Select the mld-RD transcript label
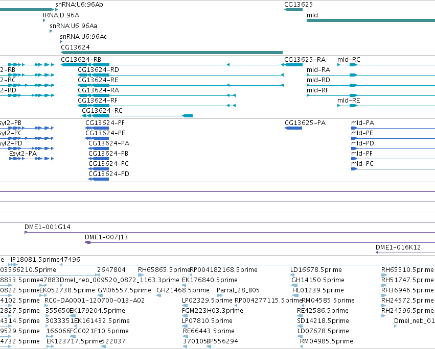 tap(318, 80)
